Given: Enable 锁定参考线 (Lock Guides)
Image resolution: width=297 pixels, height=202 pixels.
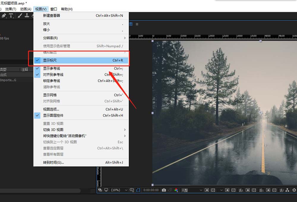Looking at the screenshot, I should tap(81, 81).
